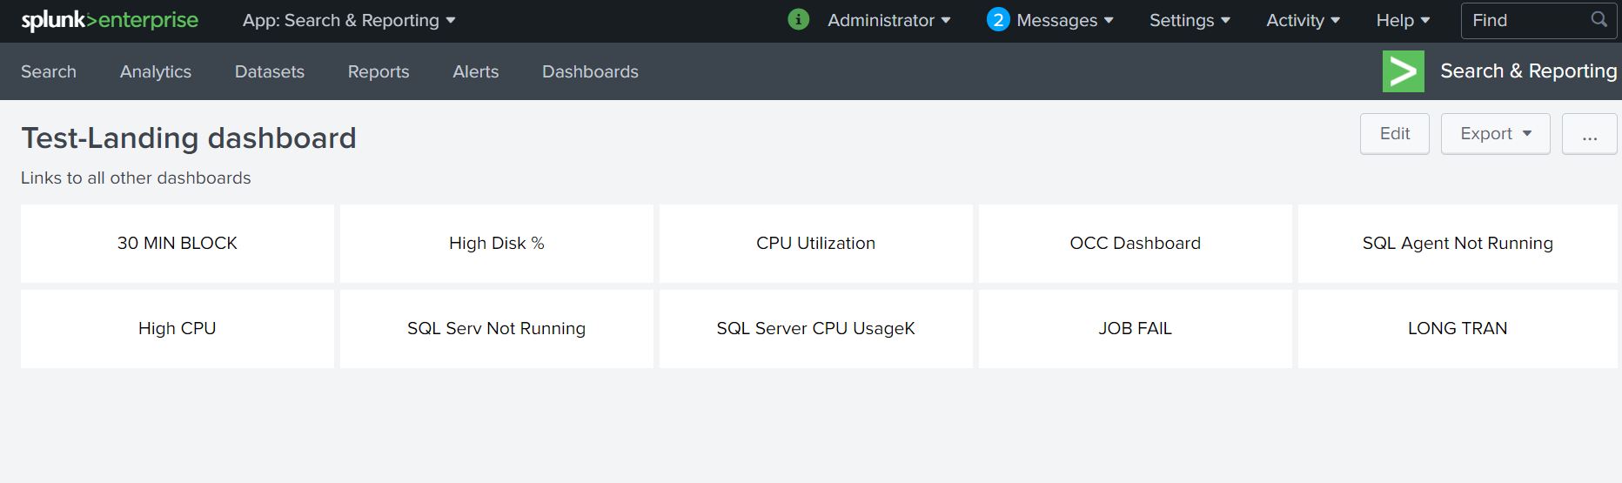The height and width of the screenshot is (483, 1622).
Task: Click the green info status icon
Action: [x=798, y=19]
